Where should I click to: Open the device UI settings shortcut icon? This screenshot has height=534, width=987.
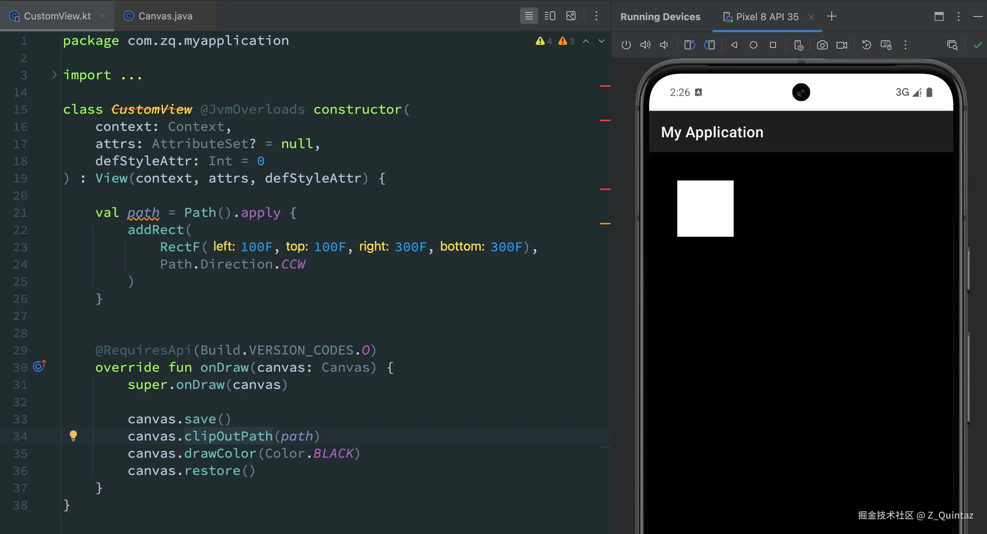pyautogui.click(x=798, y=45)
